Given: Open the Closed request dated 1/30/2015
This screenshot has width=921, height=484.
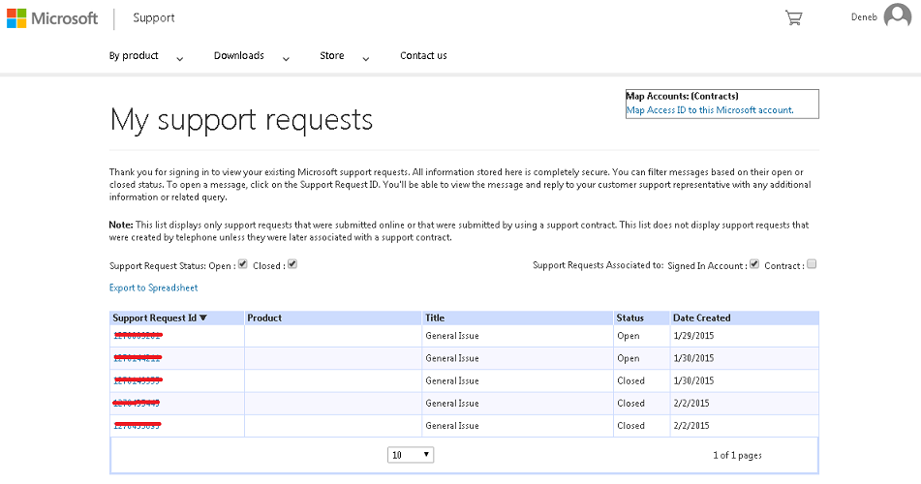Looking at the screenshot, I should coord(137,380).
